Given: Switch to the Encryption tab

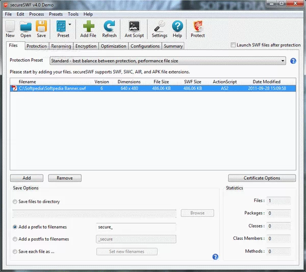Looking at the screenshot, I should (x=86, y=46).
